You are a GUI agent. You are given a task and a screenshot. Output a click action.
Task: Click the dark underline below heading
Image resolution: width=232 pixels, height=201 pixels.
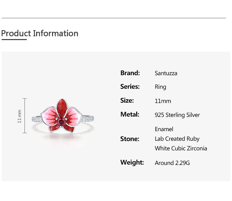click(14, 40)
